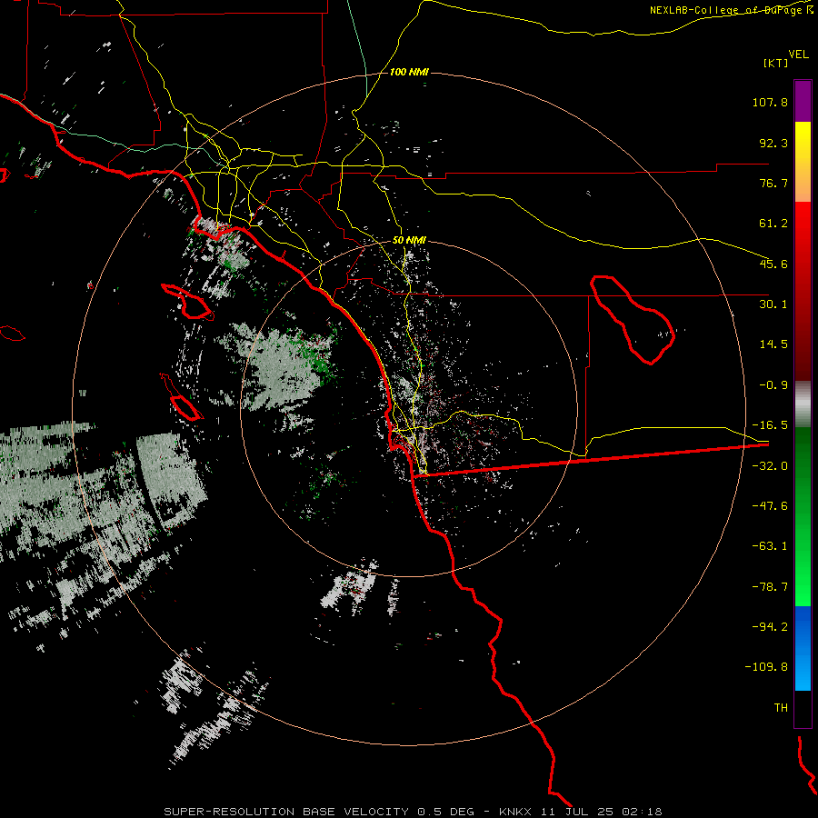The image size is (818, 818).
Task: Select the -63.1 legend value
Action: [x=770, y=546]
